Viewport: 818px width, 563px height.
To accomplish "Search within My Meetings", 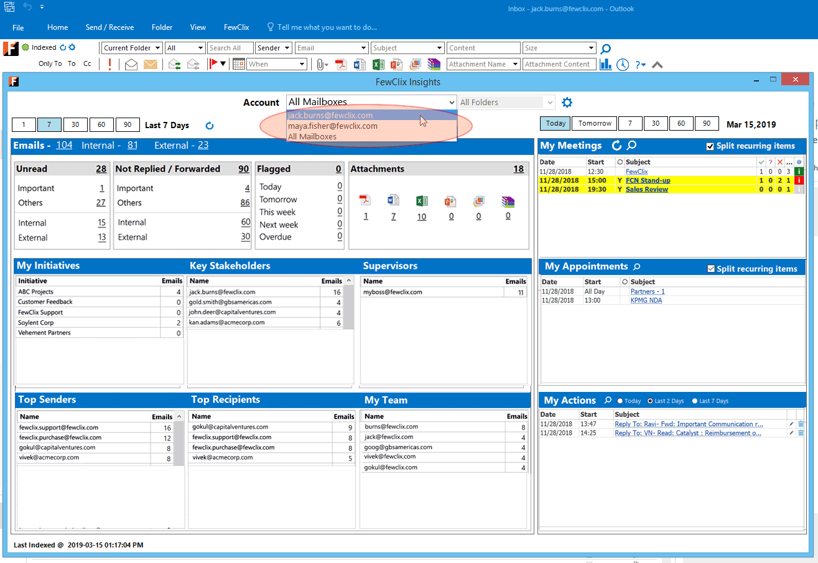I will [631, 146].
